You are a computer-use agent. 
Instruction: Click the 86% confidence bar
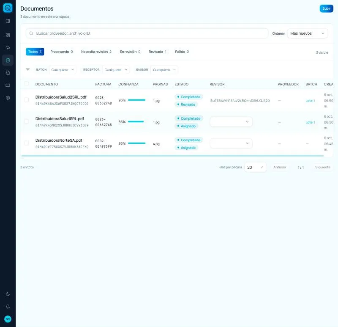(x=136, y=121)
